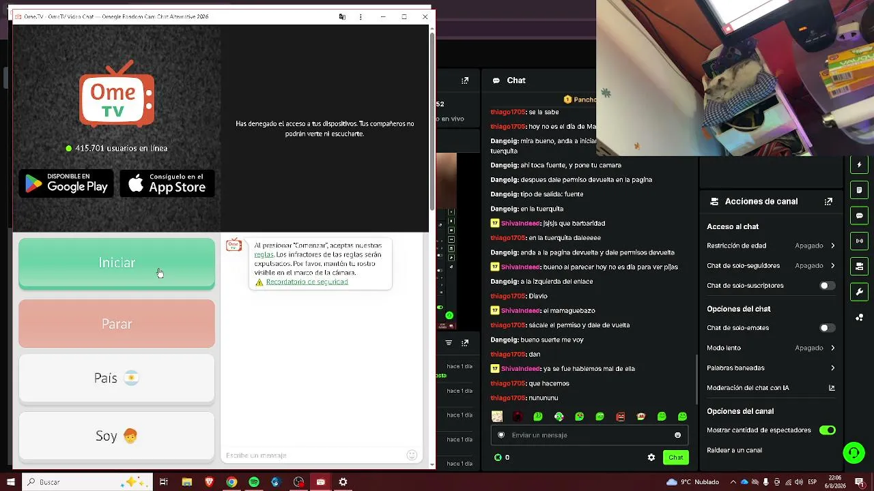Click the chat bubble sidebar icon

click(x=860, y=215)
